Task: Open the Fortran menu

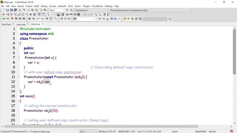Action: click(x=53, y=6)
